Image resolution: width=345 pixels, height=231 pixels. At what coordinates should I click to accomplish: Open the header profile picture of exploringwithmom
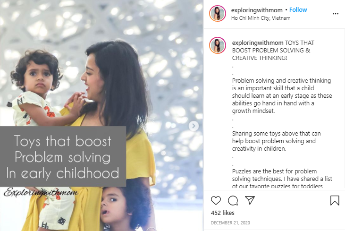pyautogui.click(x=218, y=13)
